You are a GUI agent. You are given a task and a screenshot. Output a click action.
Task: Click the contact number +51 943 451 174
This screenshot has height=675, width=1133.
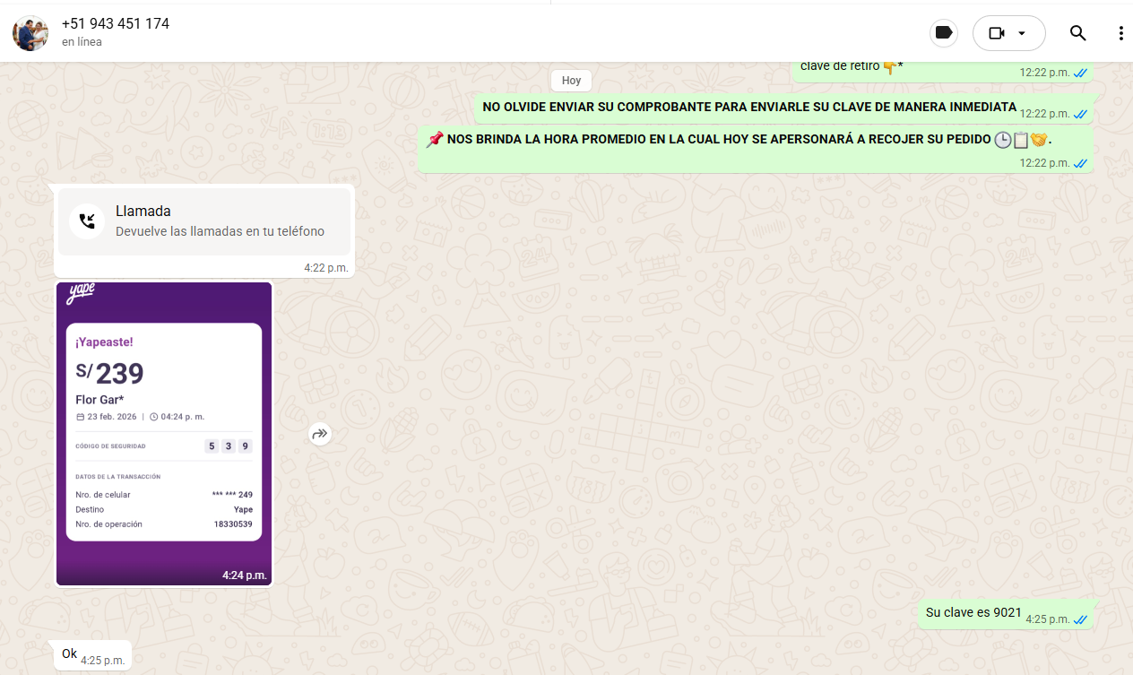coord(116,24)
